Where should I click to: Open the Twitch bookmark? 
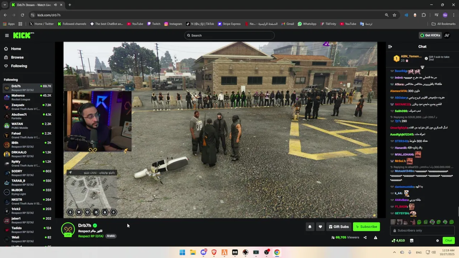153,24
